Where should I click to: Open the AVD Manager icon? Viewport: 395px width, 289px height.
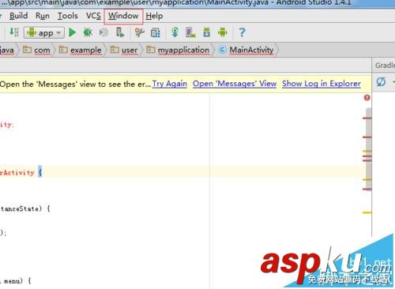(x=190, y=32)
